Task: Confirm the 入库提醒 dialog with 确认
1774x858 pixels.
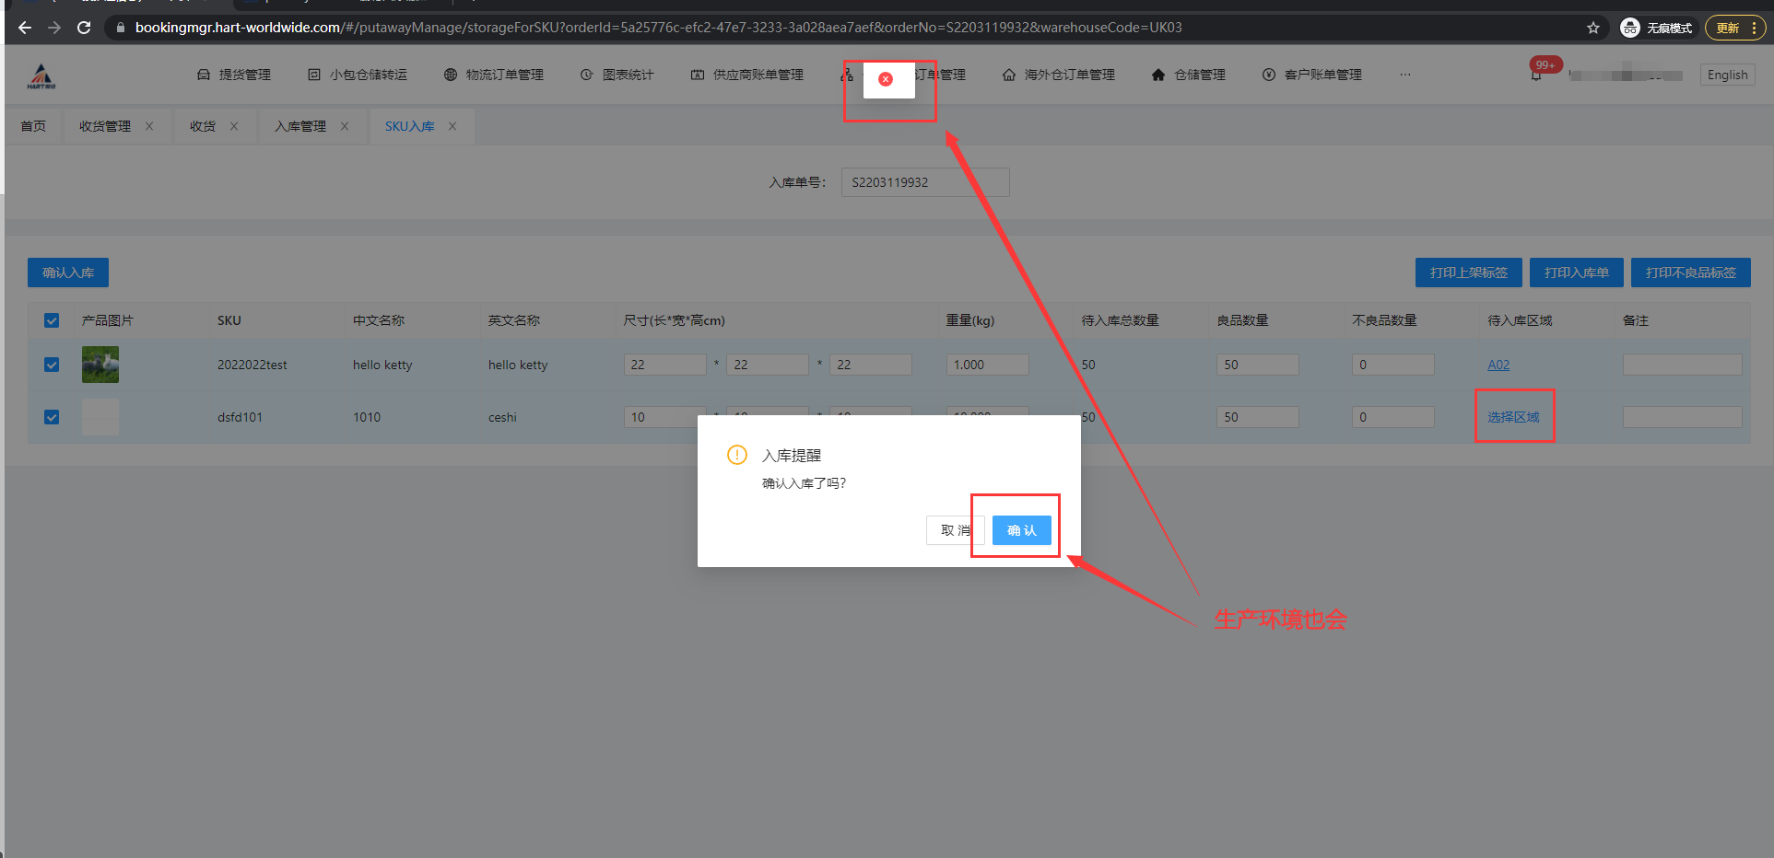Action: click(1021, 530)
